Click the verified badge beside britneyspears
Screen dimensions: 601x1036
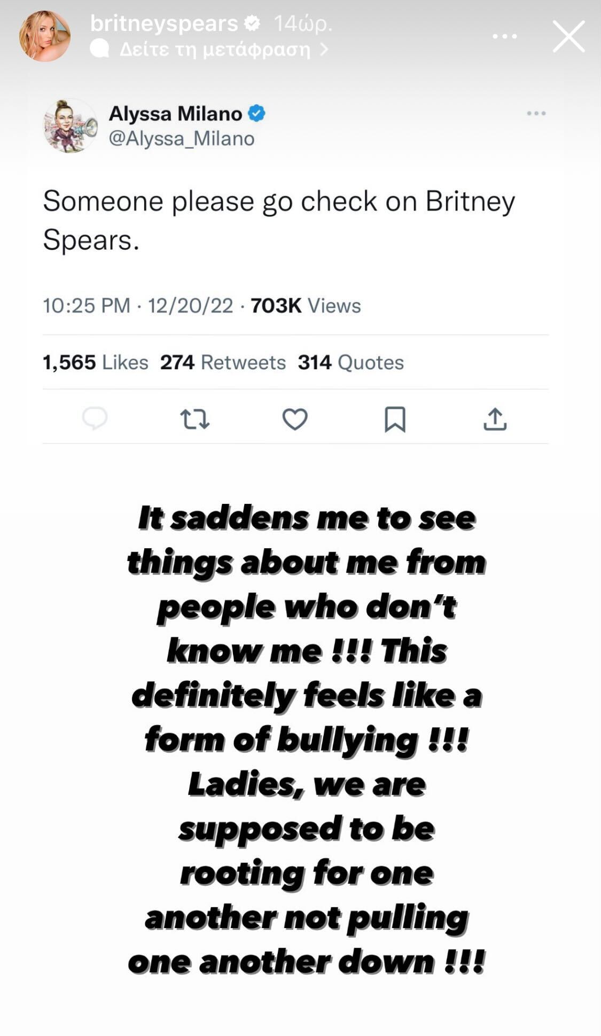pos(252,23)
